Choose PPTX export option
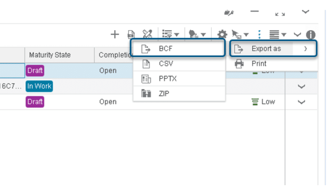 pos(167,79)
